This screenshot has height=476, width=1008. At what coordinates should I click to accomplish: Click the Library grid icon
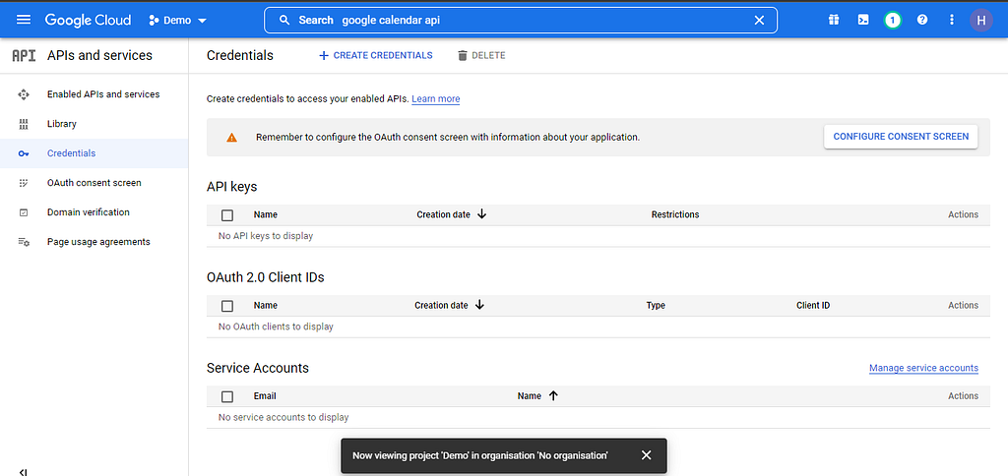click(24, 124)
